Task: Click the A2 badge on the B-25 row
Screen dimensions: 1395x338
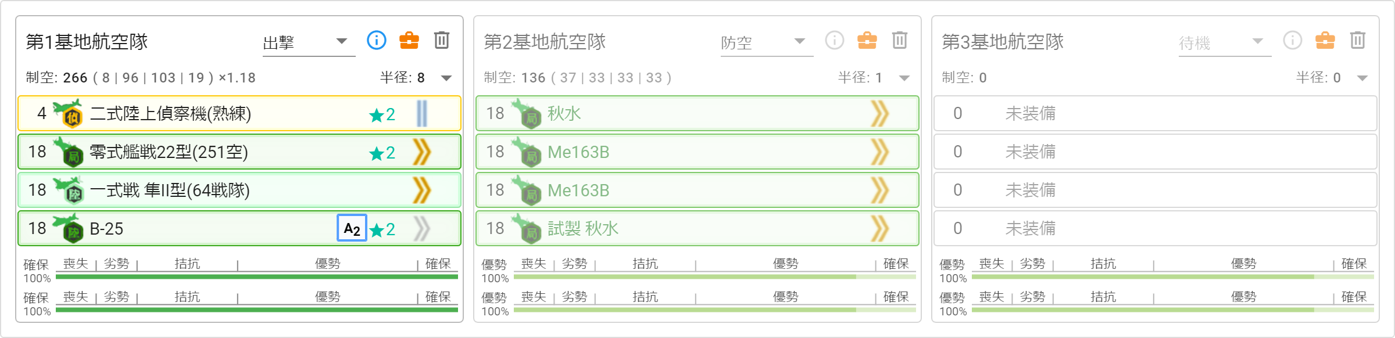Action: pyautogui.click(x=352, y=228)
